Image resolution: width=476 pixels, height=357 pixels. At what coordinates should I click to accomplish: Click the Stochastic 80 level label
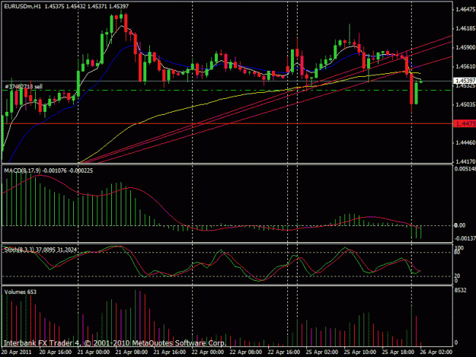[x=457, y=253]
